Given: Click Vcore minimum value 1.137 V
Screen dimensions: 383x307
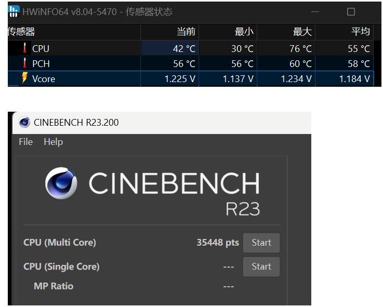Looking at the screenshot, I should [x=238, y=79].
